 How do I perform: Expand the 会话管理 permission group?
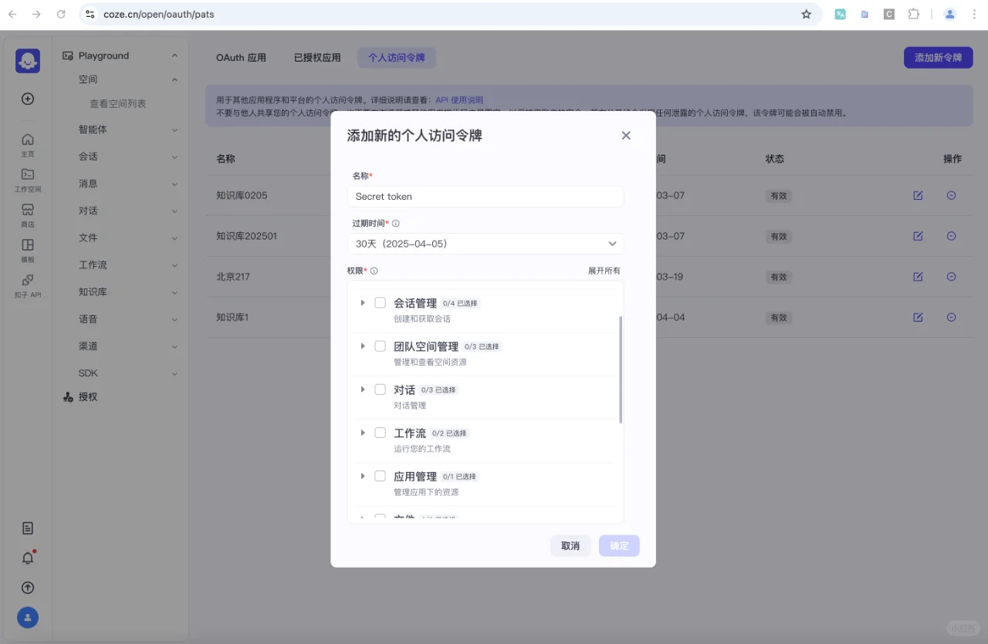coord(363,302)
